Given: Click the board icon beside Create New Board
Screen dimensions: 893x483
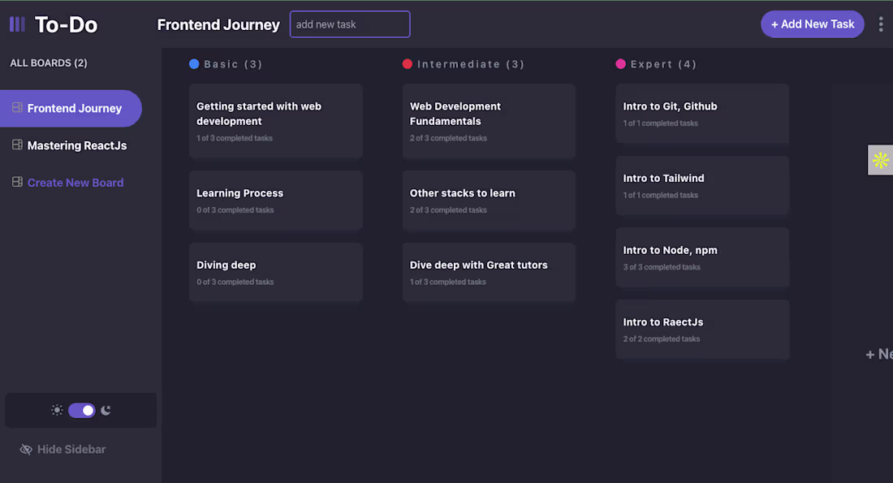Looking at the screenshot, I should coord(17,183).
